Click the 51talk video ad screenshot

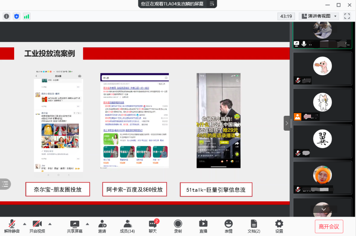[x=218, y=121]
